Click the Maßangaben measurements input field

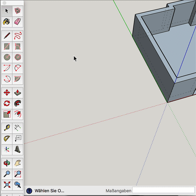click(163, 190)
